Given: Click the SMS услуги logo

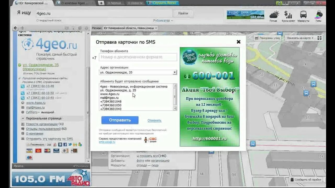Looking at the screenshot, I should 150,140.
